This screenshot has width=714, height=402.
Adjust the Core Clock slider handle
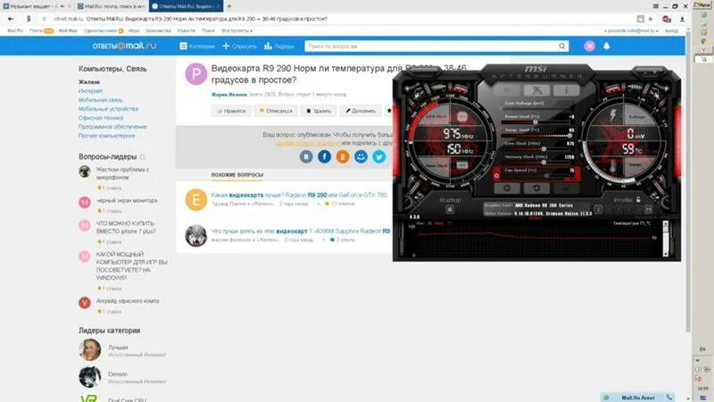pos(544,149)
